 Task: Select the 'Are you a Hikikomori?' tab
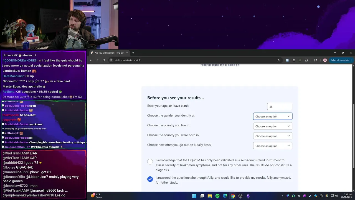[110, 53]
